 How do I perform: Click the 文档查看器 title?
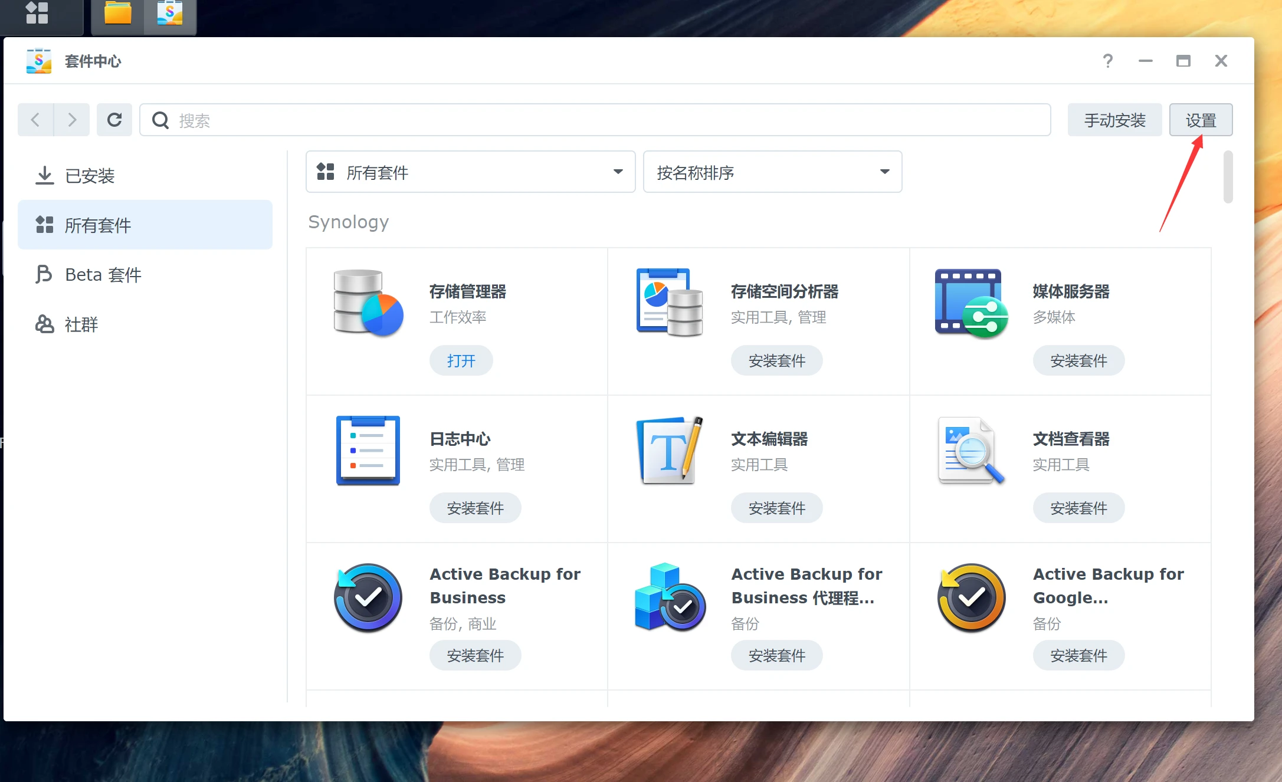1071,439
